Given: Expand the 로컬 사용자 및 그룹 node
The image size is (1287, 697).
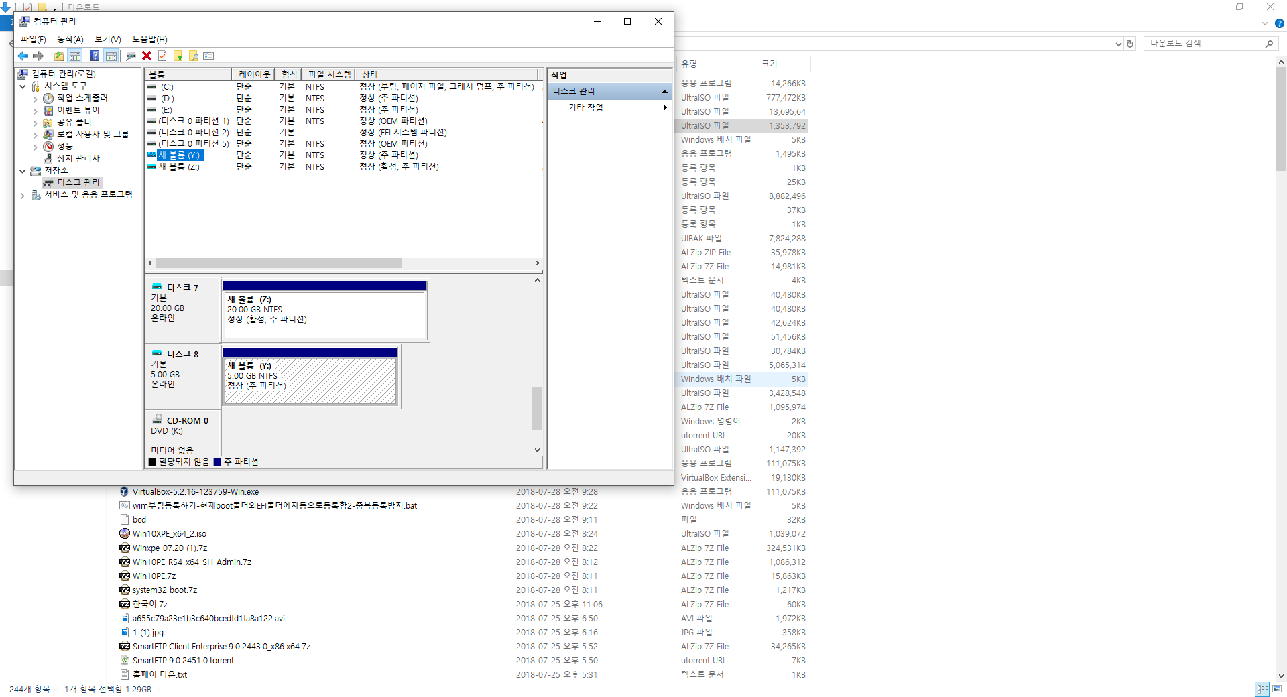Looking at the screenshot, I should [x=35, y=135].
